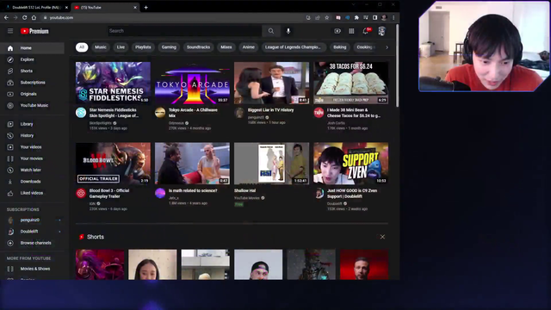The image size is (551, 310).
Task: Click the page vertical scrollbar
Action: tap(398, 65)
